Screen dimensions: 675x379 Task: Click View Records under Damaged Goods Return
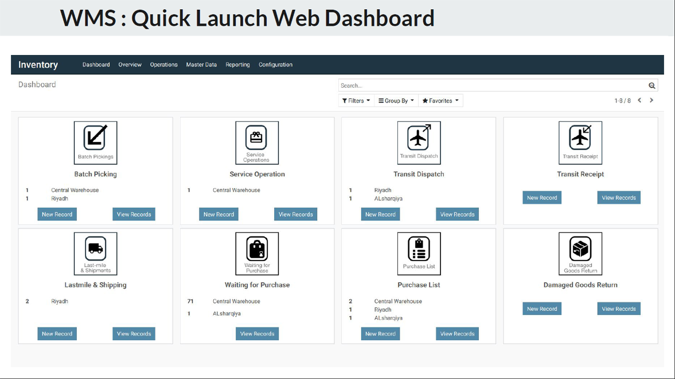(618, 309)
